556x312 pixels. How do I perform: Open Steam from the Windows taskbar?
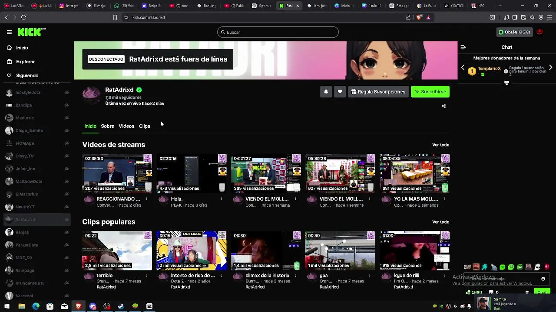point(121,306)
